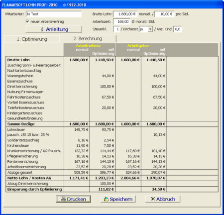This screenshot has height=215, width=224.
Task: Click the Abzüge gesamt value 396,77 €
Action: (x=107, y=172)
